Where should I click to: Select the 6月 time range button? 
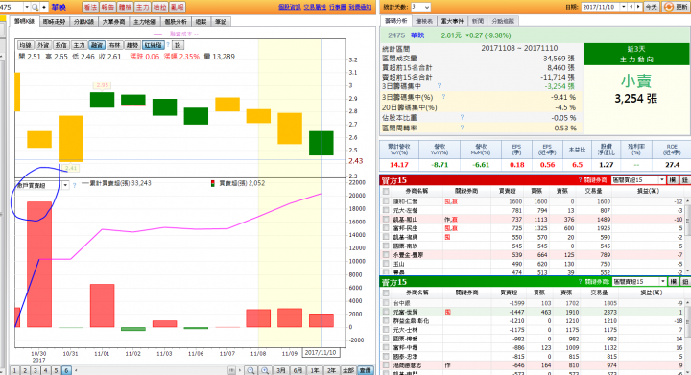tap(298, 370)
